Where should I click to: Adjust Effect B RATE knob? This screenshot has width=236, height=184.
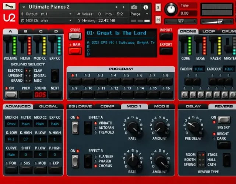click(133, 160)
